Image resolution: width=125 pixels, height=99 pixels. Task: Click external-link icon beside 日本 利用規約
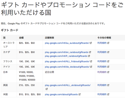click(x=108, y=72)
